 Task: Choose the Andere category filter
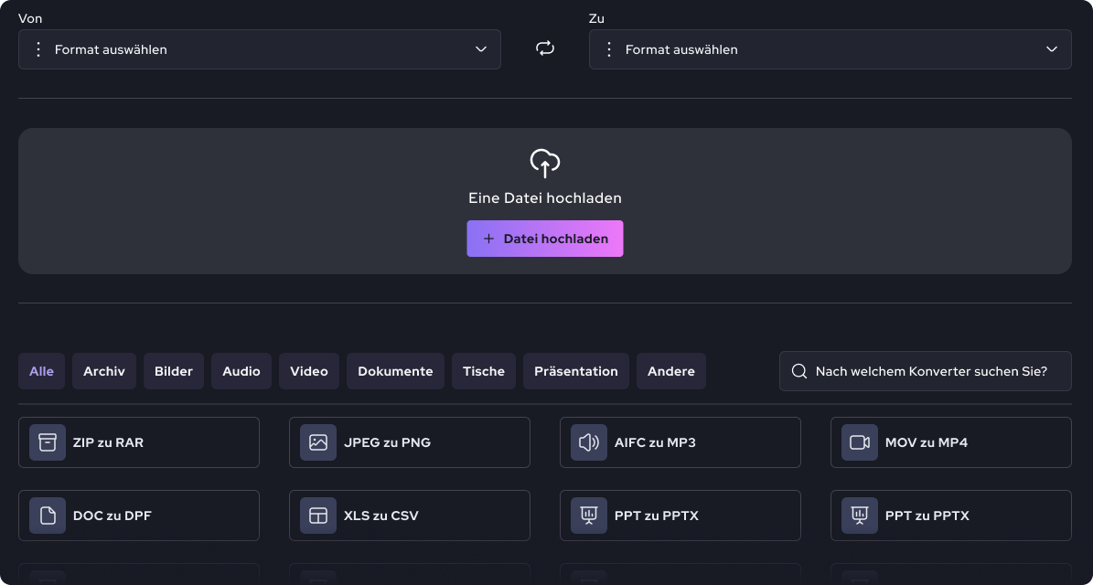tap(671, 371)
